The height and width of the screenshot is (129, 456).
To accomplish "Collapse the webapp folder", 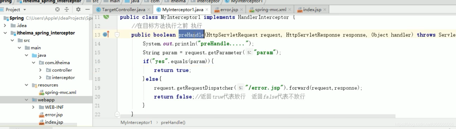I will (26, 100).
